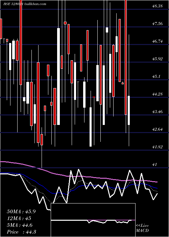Select the 45.92 price axis label
This screenshot has height=237, width=169.
[158, 59]
